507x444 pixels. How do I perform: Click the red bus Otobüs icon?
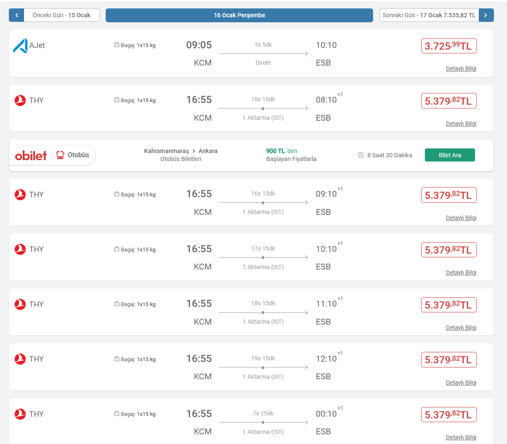click(x=60, y=155)
